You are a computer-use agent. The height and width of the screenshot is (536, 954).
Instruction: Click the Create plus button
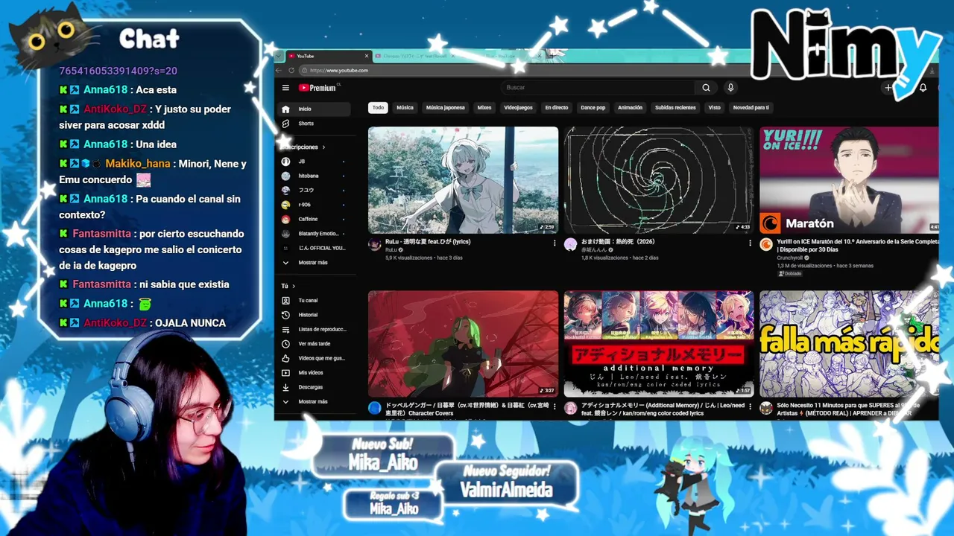pyautogui.click(x=888, y=88)
